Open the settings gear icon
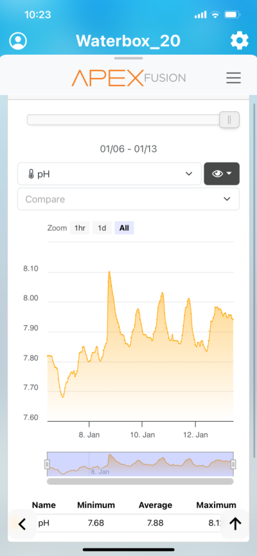 point(240,41)
